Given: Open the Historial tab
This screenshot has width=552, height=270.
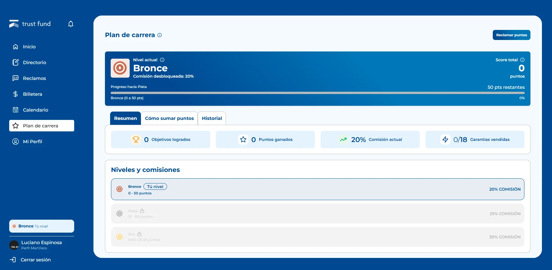Looking at the screenshot, I should click(212, 118).
